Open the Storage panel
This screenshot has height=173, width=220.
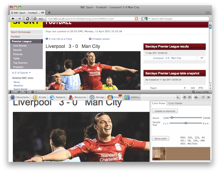[97, 97]
